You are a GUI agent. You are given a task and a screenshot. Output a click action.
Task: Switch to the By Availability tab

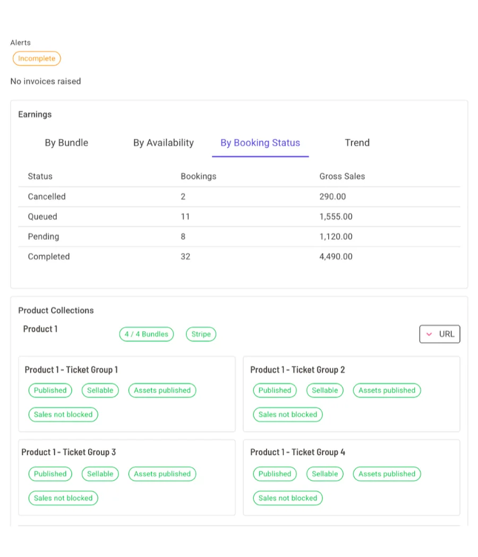[x=164, y=143]
